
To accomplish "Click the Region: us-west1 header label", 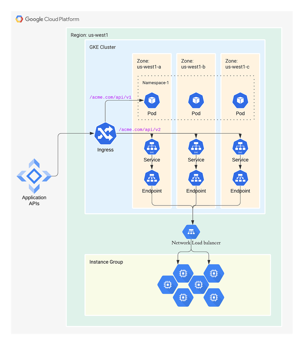I will tap(89, 35).
